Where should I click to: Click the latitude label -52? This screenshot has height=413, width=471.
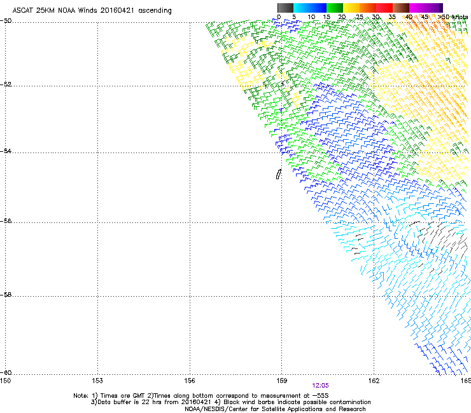point(6,85)
